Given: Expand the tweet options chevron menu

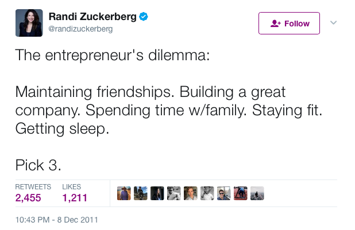Looking at the screenshot, I should [x=333, y=22].
